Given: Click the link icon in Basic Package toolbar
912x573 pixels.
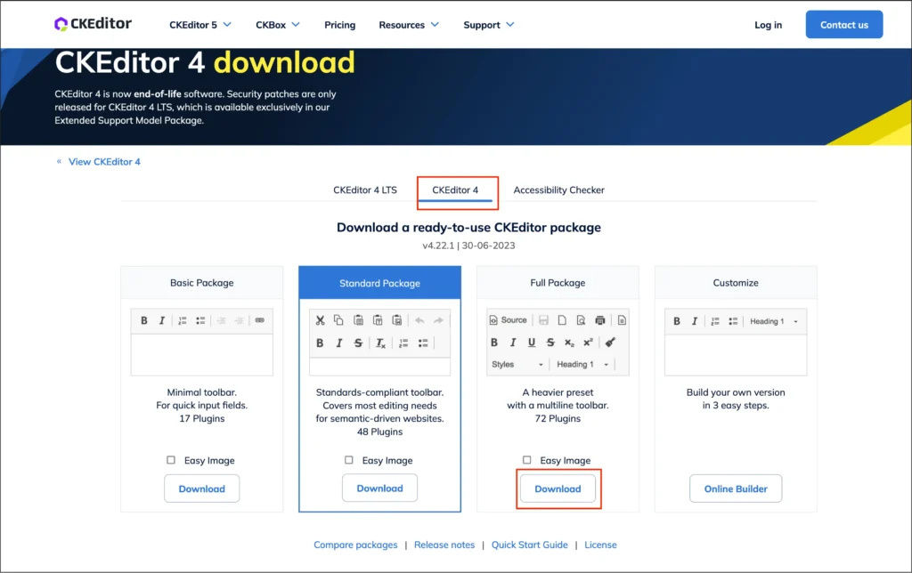Looking at the screenshot, I should [x=260, y=320].
